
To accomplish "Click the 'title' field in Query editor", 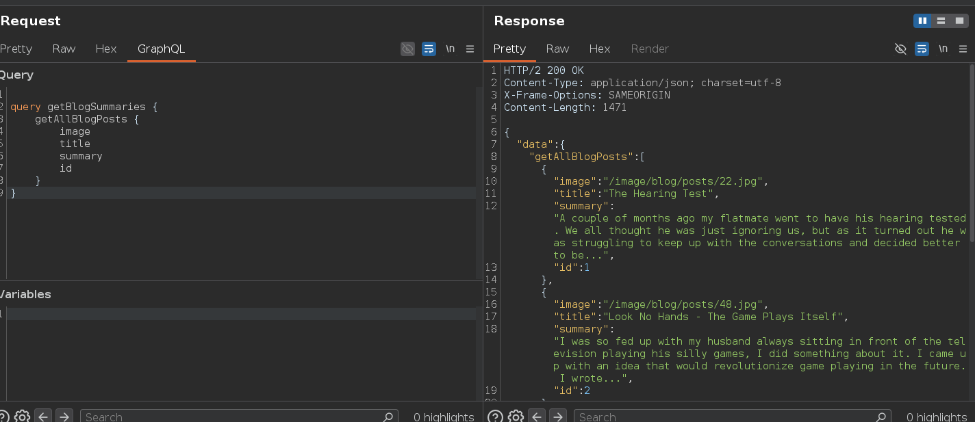I will pyautogui.click(x=75, y=144).
